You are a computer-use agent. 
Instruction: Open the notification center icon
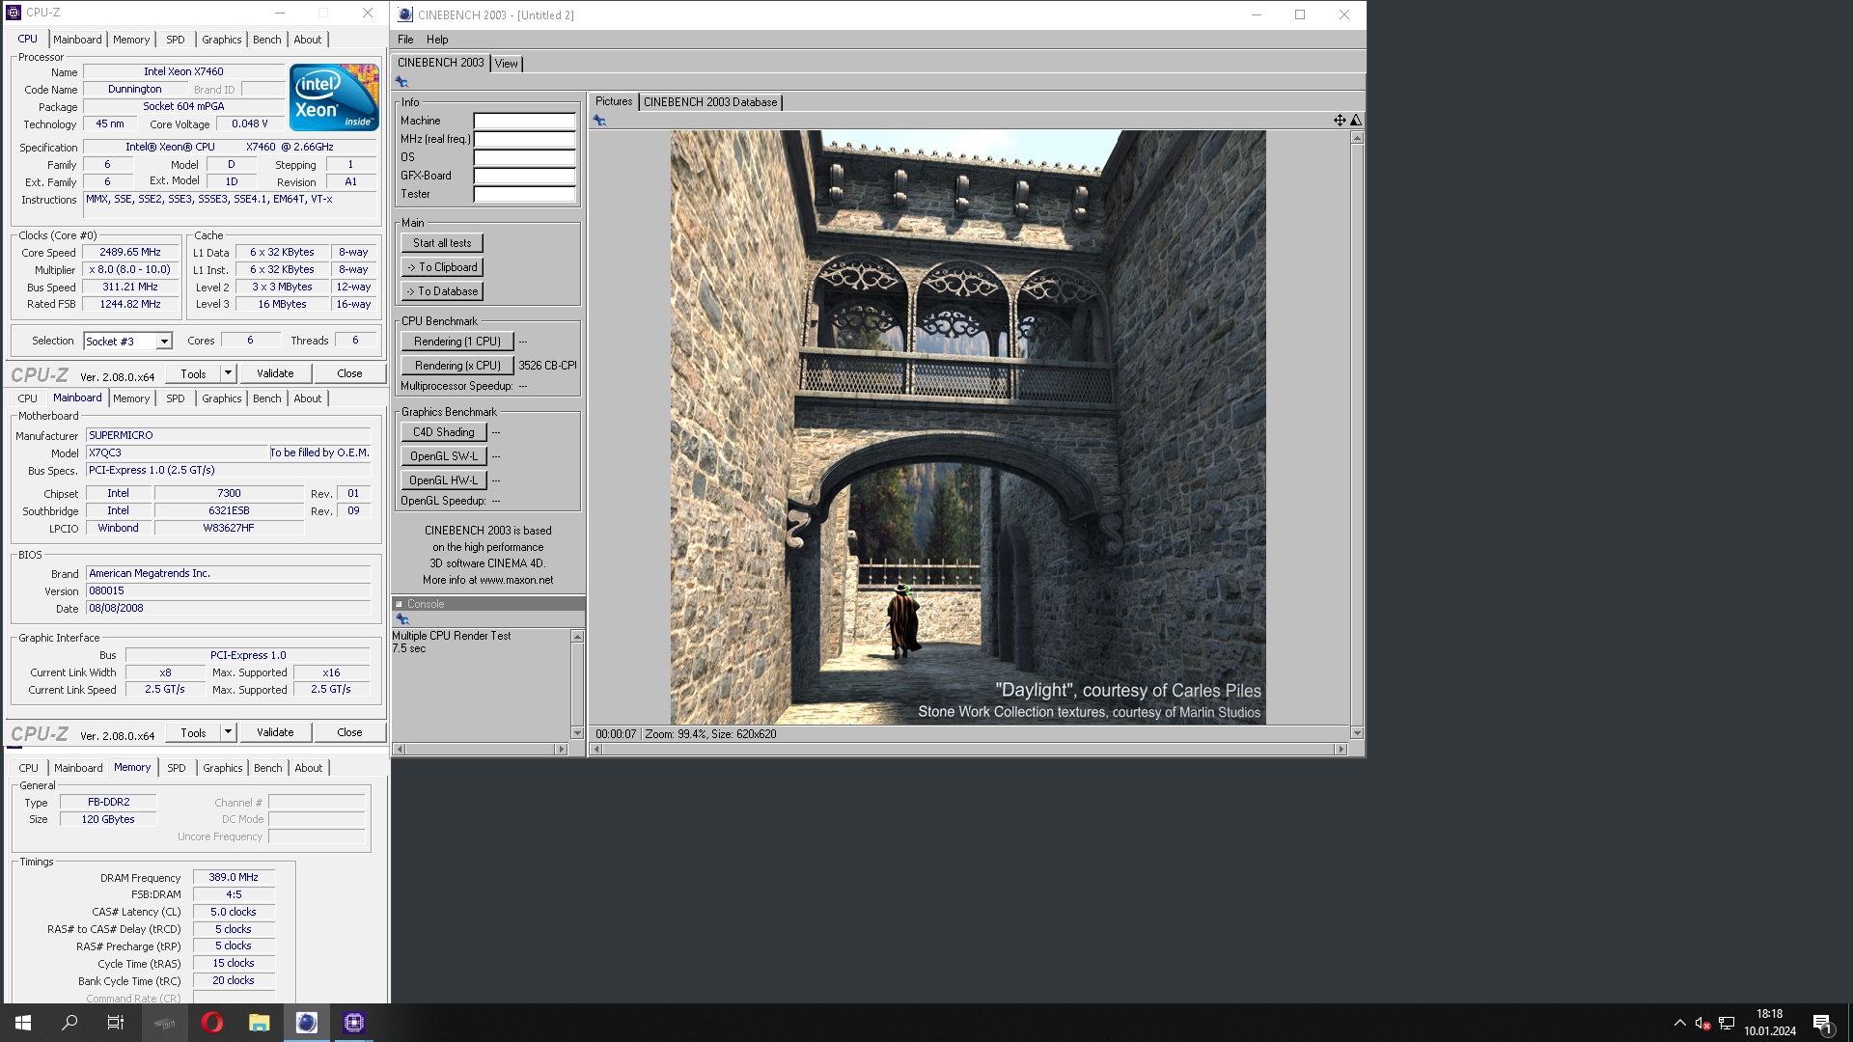(x=1822, y=1024)
